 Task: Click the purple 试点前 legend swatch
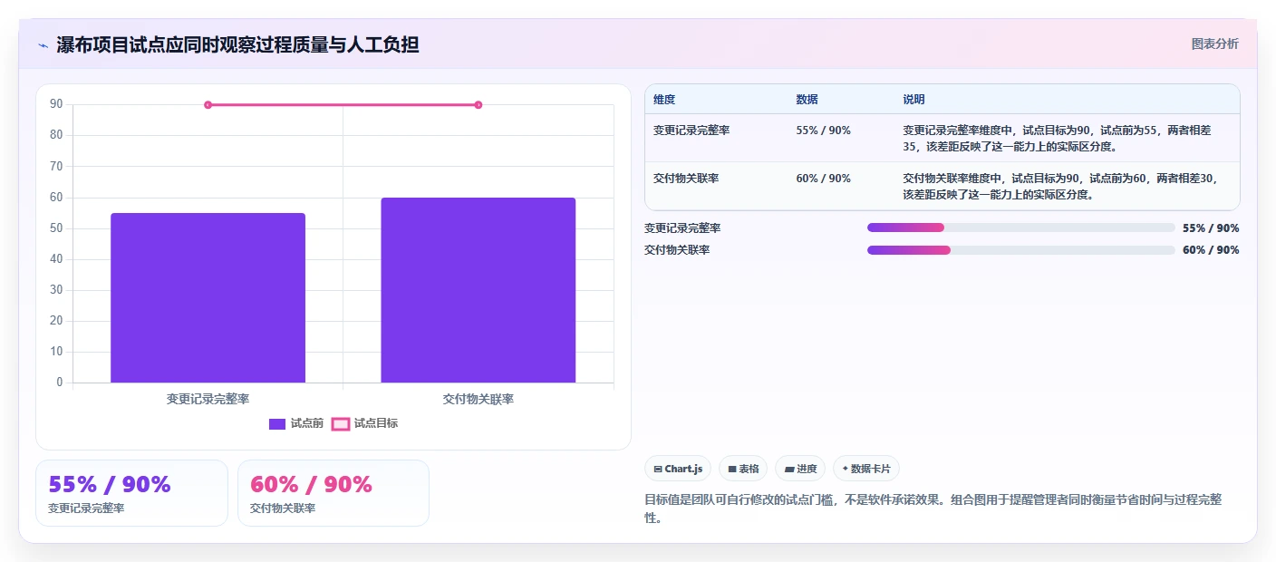(x=277, y=424)
